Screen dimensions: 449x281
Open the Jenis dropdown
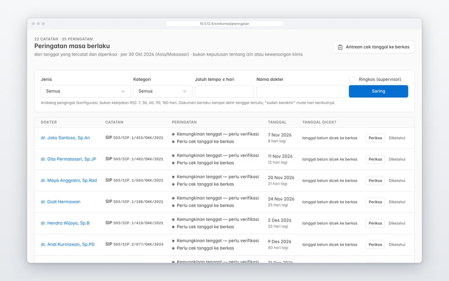click(x=86, y=91)
